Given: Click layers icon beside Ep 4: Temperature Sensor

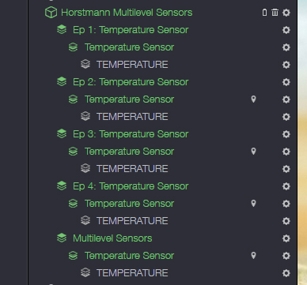Looking at the screenshot, I should pyautogui.click(x=62, y=186).
